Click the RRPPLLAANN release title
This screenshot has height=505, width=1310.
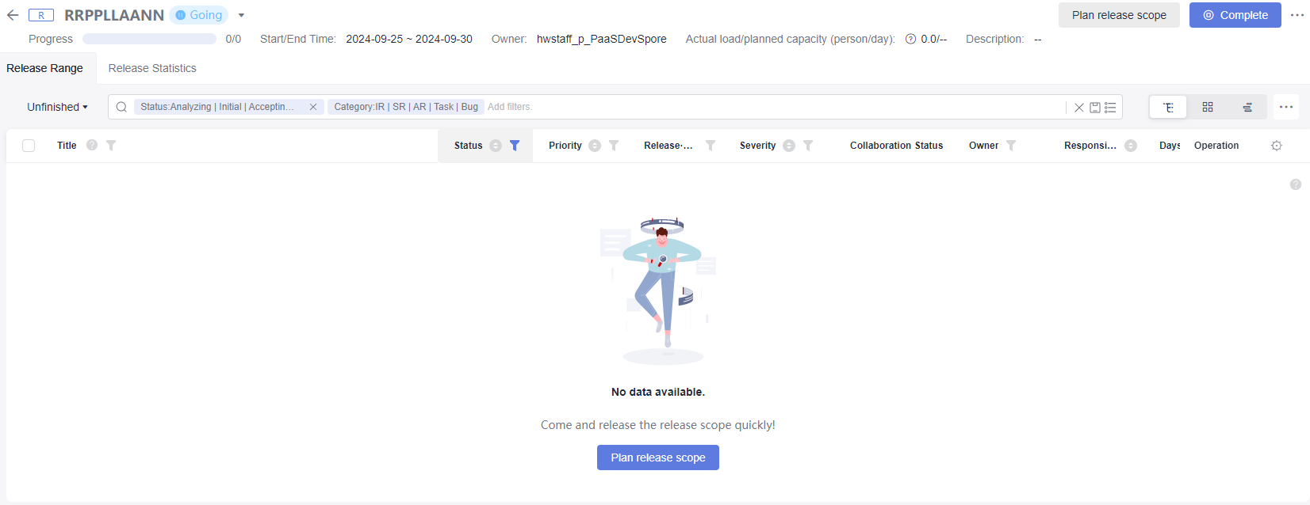coord(114,15)
